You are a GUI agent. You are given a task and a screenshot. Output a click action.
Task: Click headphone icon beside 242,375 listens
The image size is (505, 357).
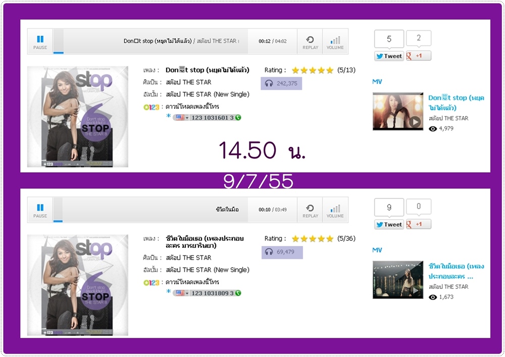[269, 84]
